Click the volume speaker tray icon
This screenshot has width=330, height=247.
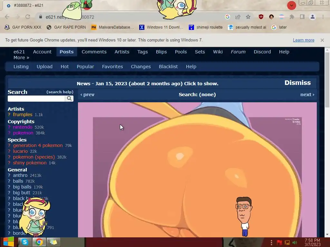click(x=295, y=242)
